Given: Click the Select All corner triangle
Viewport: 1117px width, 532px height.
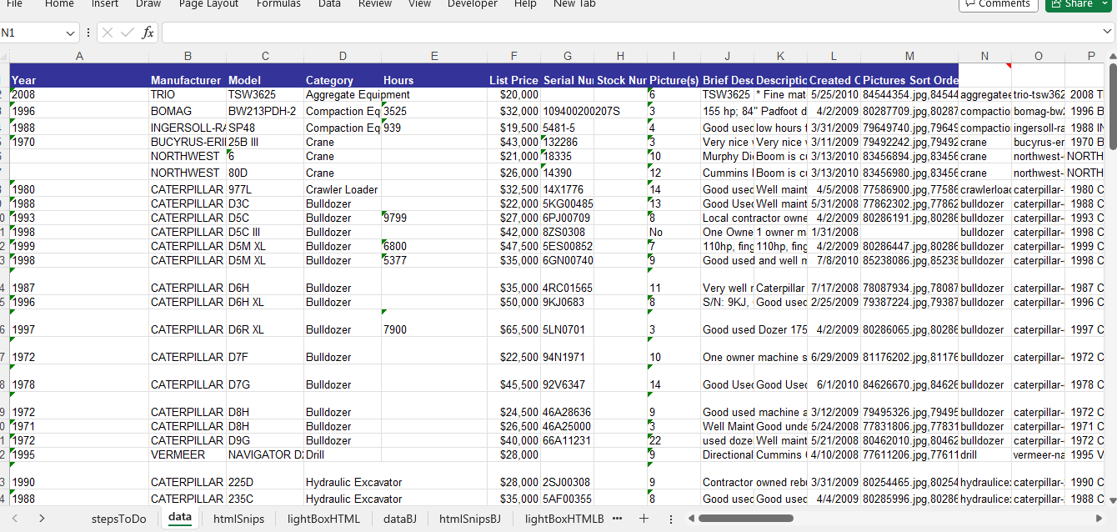Looking at the screenshot, I should [x=5, y=56].
